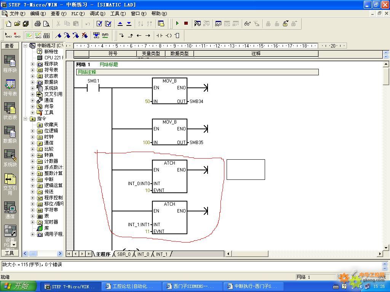Click the 查看 header of the navigation bar

point(10,46)
